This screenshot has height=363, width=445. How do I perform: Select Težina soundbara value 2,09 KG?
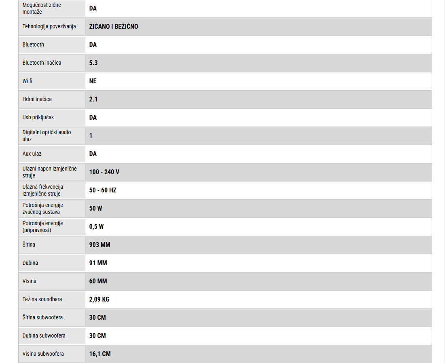[x=99, y=299]
